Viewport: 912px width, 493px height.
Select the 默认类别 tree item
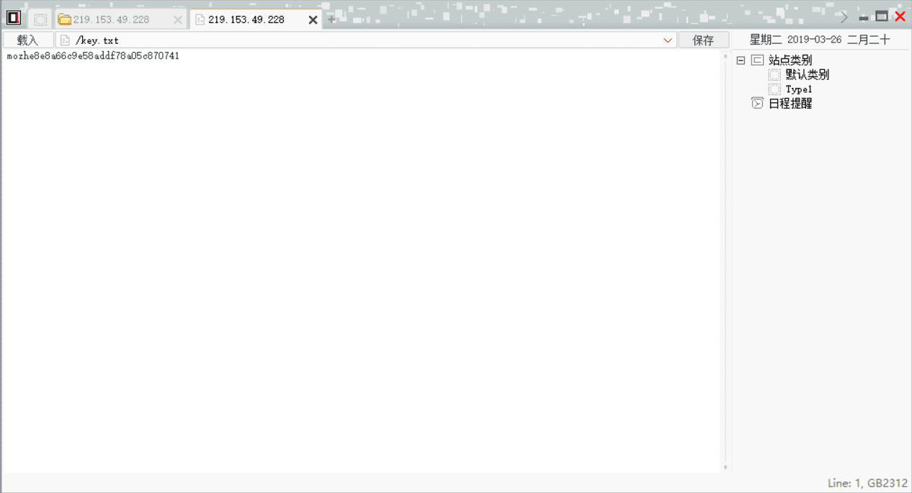(x=808, y=75)
